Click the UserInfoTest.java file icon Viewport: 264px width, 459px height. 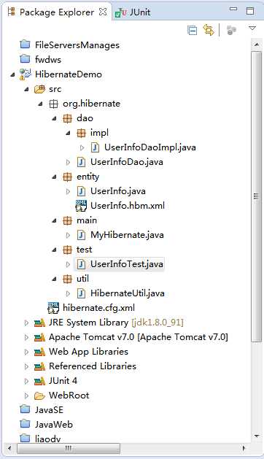81,264
